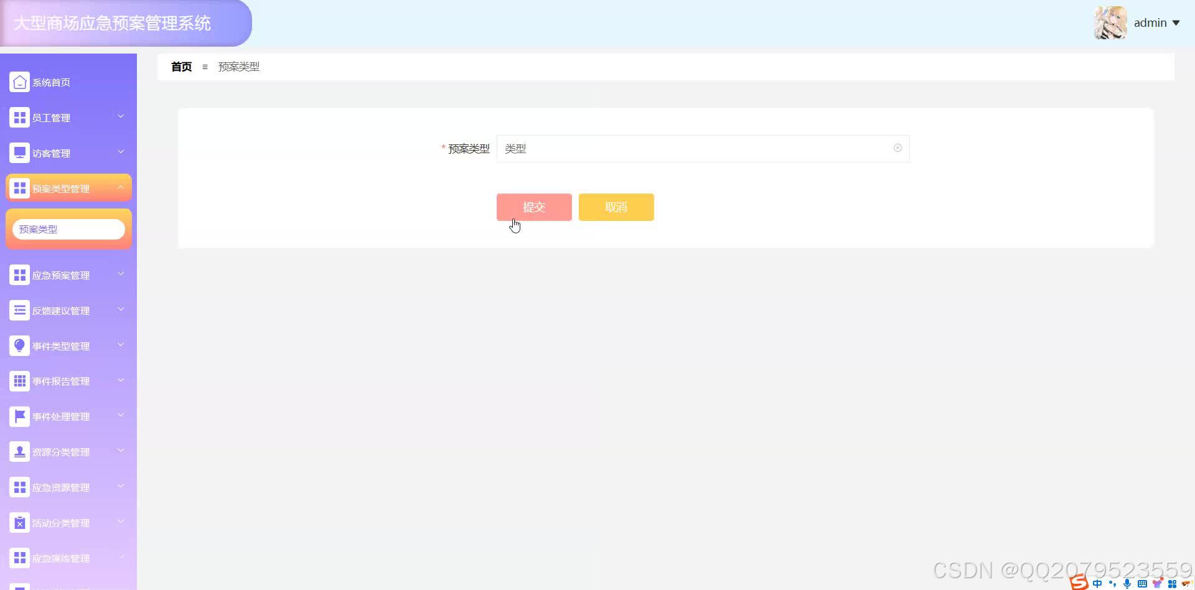Click the Sogou input method S logo

coord(1079,583)
